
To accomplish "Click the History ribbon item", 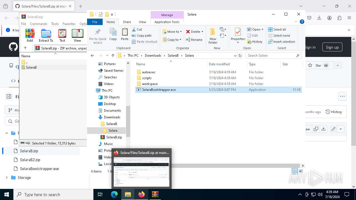I will point(255,42).
